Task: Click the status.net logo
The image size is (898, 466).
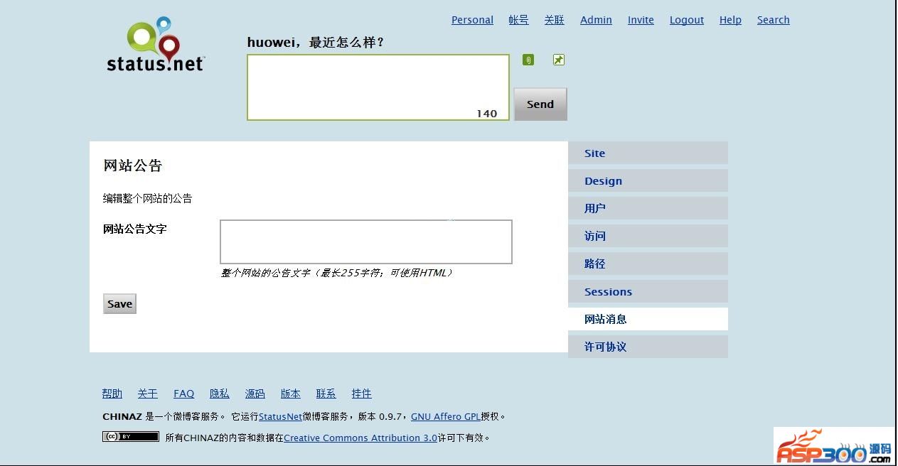Action: pos(156,45)
